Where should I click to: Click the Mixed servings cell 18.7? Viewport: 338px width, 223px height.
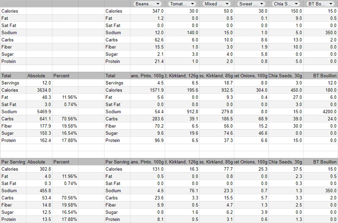point(217,83)
